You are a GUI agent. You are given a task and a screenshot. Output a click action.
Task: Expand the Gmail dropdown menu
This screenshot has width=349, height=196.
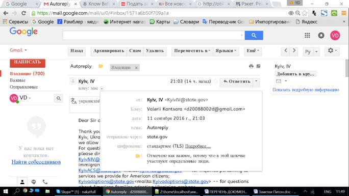(x=18, y=50)
